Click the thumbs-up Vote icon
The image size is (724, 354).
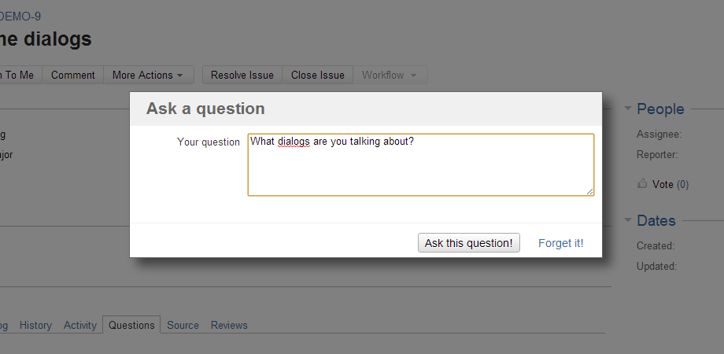point(642,184)
